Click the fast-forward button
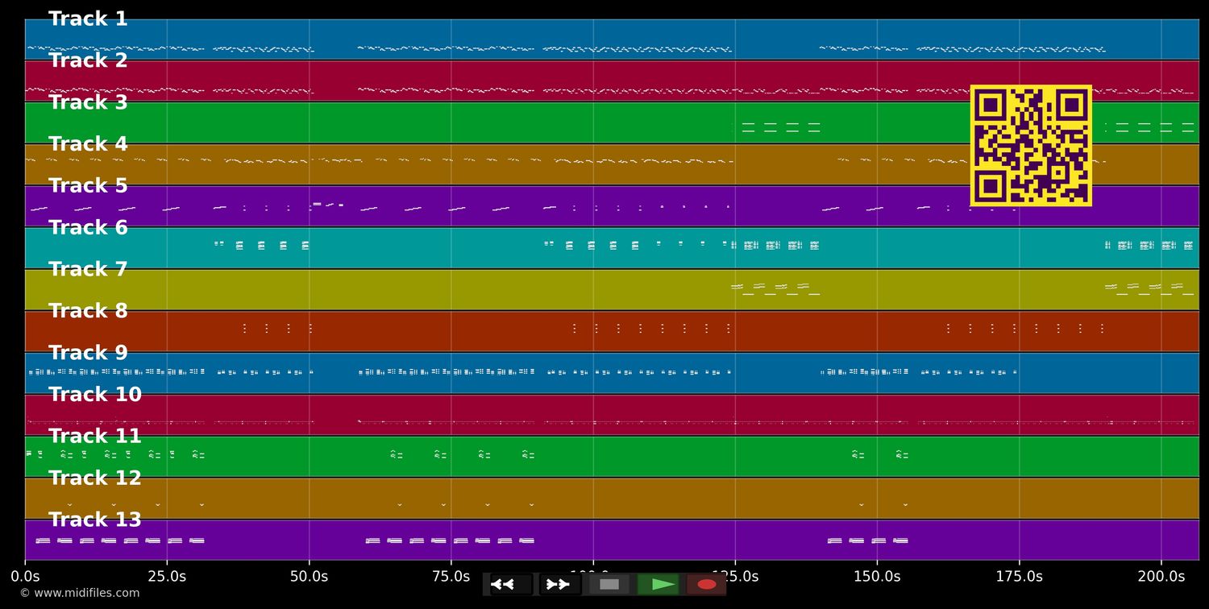Screen dimensions: 1209x609 pos(559,584)
